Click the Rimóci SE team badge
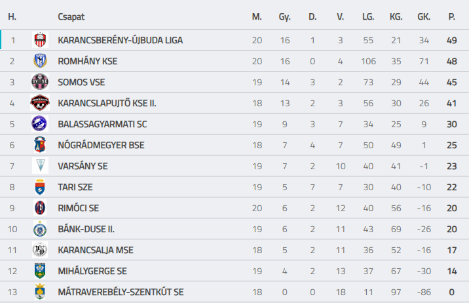Image resolution: width=469 pixels, height=303 pixels. pyautogui.click(x=40, y=208)
